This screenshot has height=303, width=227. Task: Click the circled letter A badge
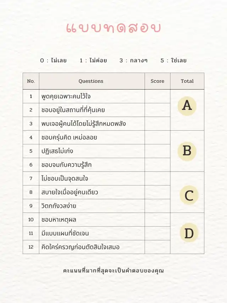[187, 105]
